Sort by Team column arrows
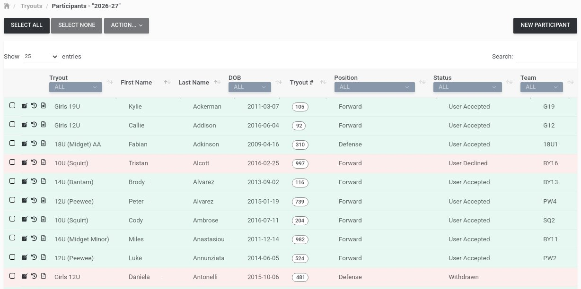581x289 pixels. [571, 82]
